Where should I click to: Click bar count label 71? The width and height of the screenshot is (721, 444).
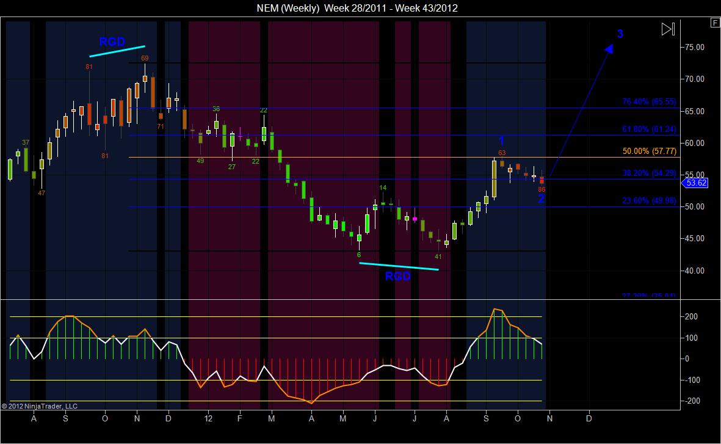(x=161, y=126)
